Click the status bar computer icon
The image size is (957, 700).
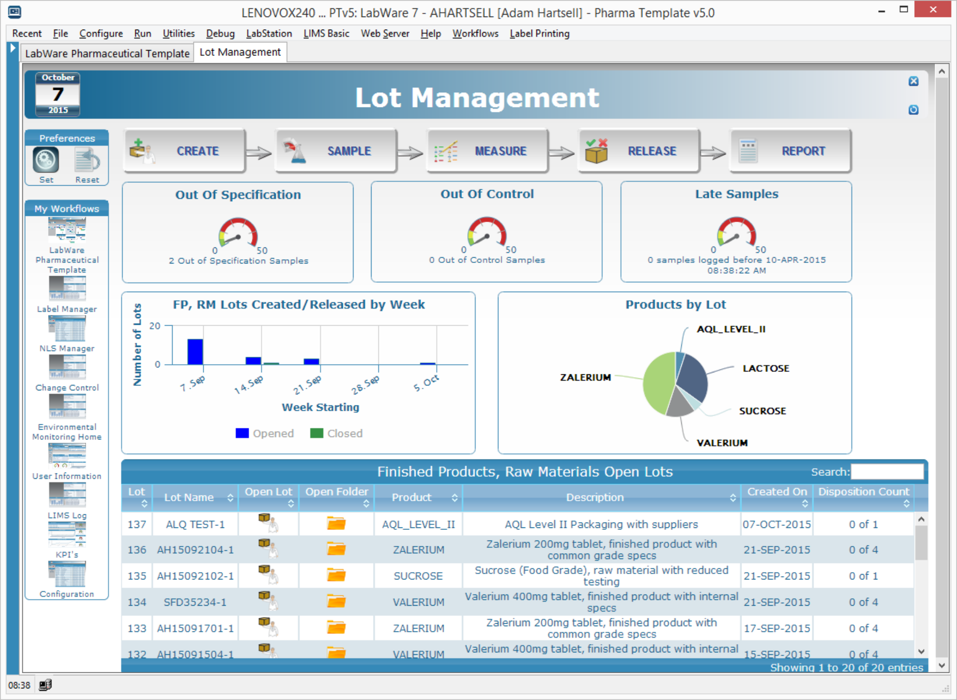pos(45,685)
